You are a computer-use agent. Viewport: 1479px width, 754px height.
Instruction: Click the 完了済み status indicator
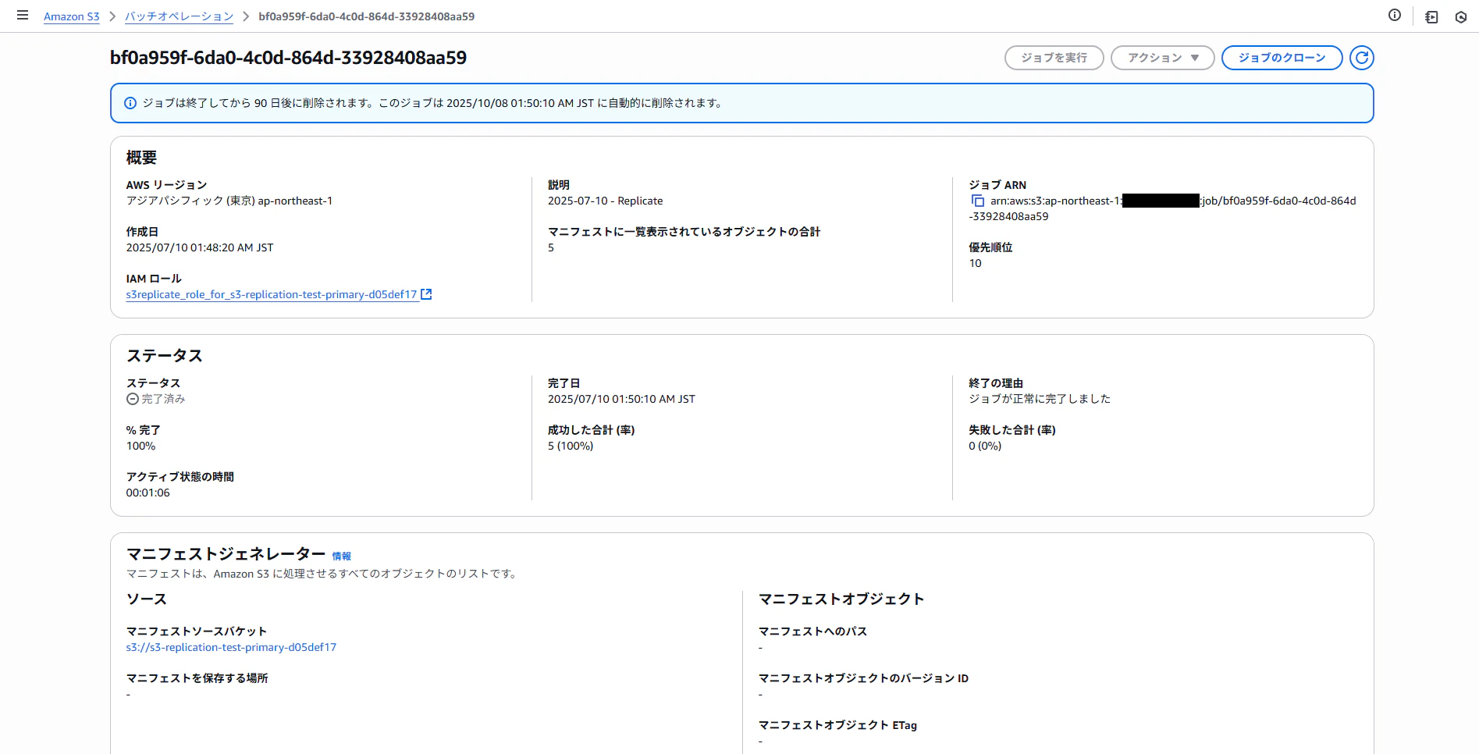[158, 399]
